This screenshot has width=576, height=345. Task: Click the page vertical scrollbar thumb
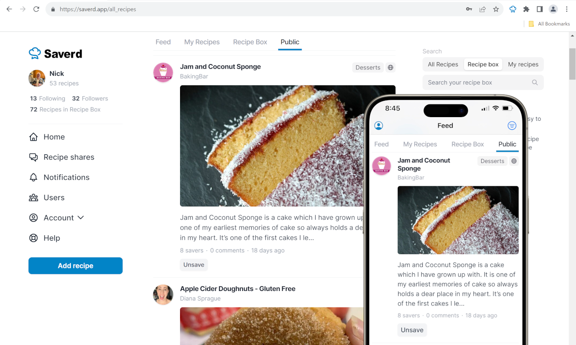[572, 64]
